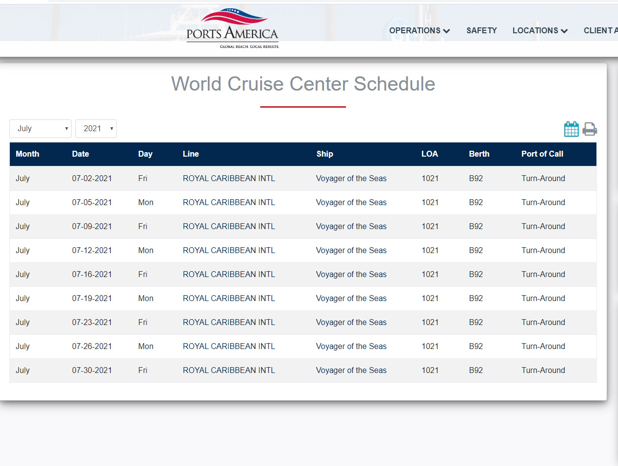Click ROYAL CARIBBEAN INTL in 07-19-2021 row
The width and height of the screenshot is (618, 466).
pos(229,298)
